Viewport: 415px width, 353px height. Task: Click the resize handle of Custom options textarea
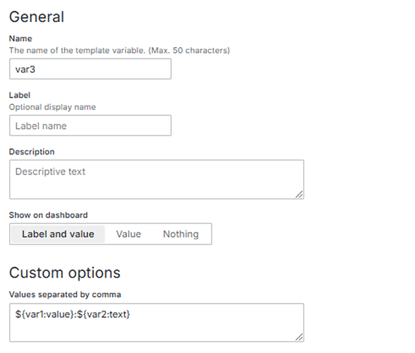[x=299, y=337]
